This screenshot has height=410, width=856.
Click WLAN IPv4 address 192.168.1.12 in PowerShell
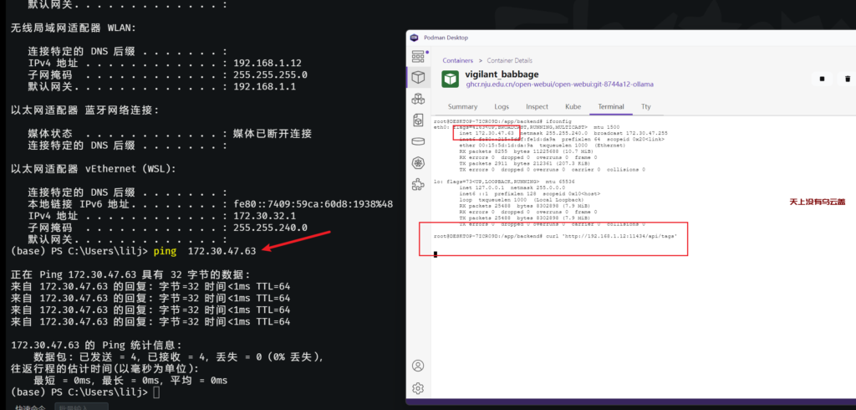point(267,64)
